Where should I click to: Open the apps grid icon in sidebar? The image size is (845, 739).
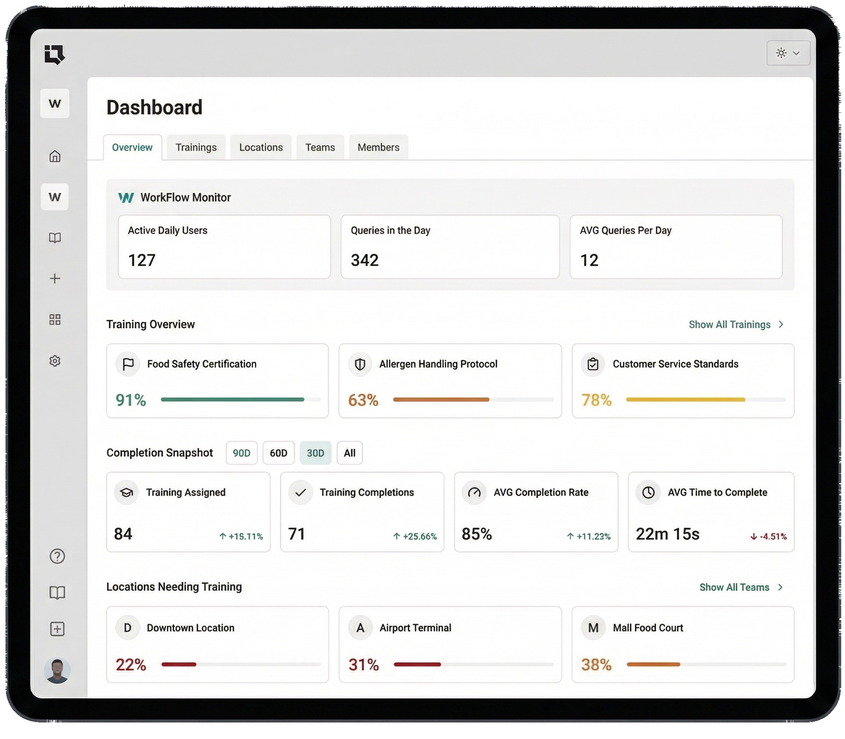coord(55,319)
